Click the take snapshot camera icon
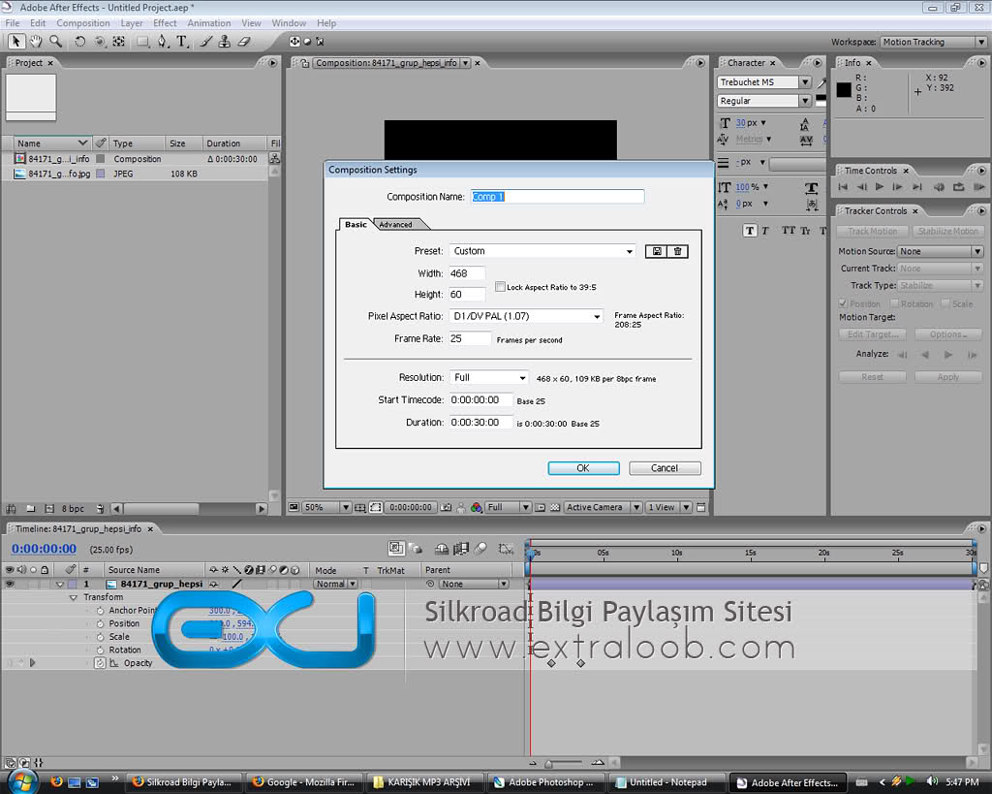The image size is (992, 794). coord(446,507)
